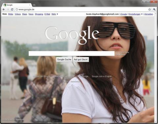Open Erweiterte Suche next to search box
This screenshot has width=158, height=124.
[x=122, y=52]
